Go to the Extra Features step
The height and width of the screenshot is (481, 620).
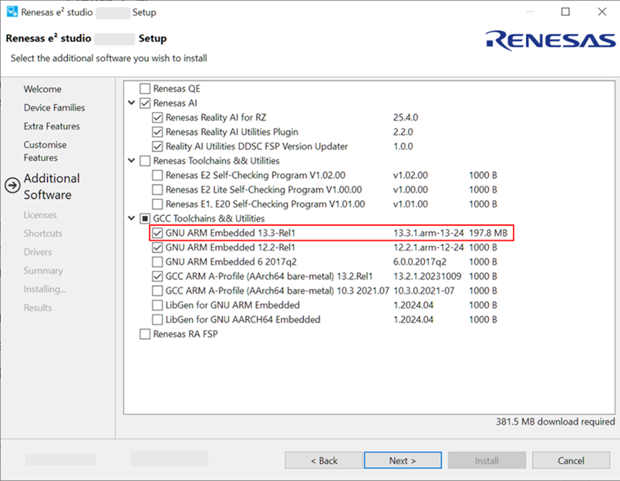(52, 126)
